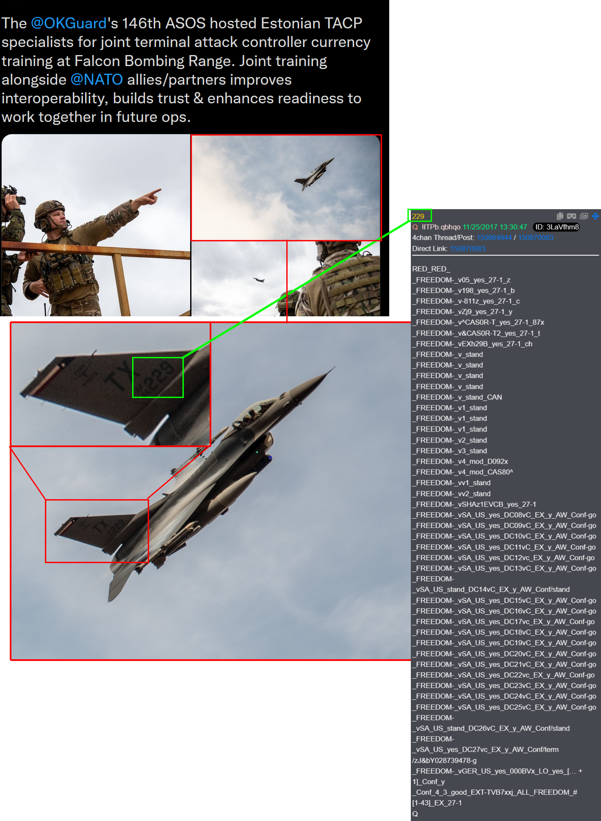Click the _FREEDOM-_vEXh29B_yes_27-1_ch line
The width and height of the screenshot is (601, 821).
point(472,344)
